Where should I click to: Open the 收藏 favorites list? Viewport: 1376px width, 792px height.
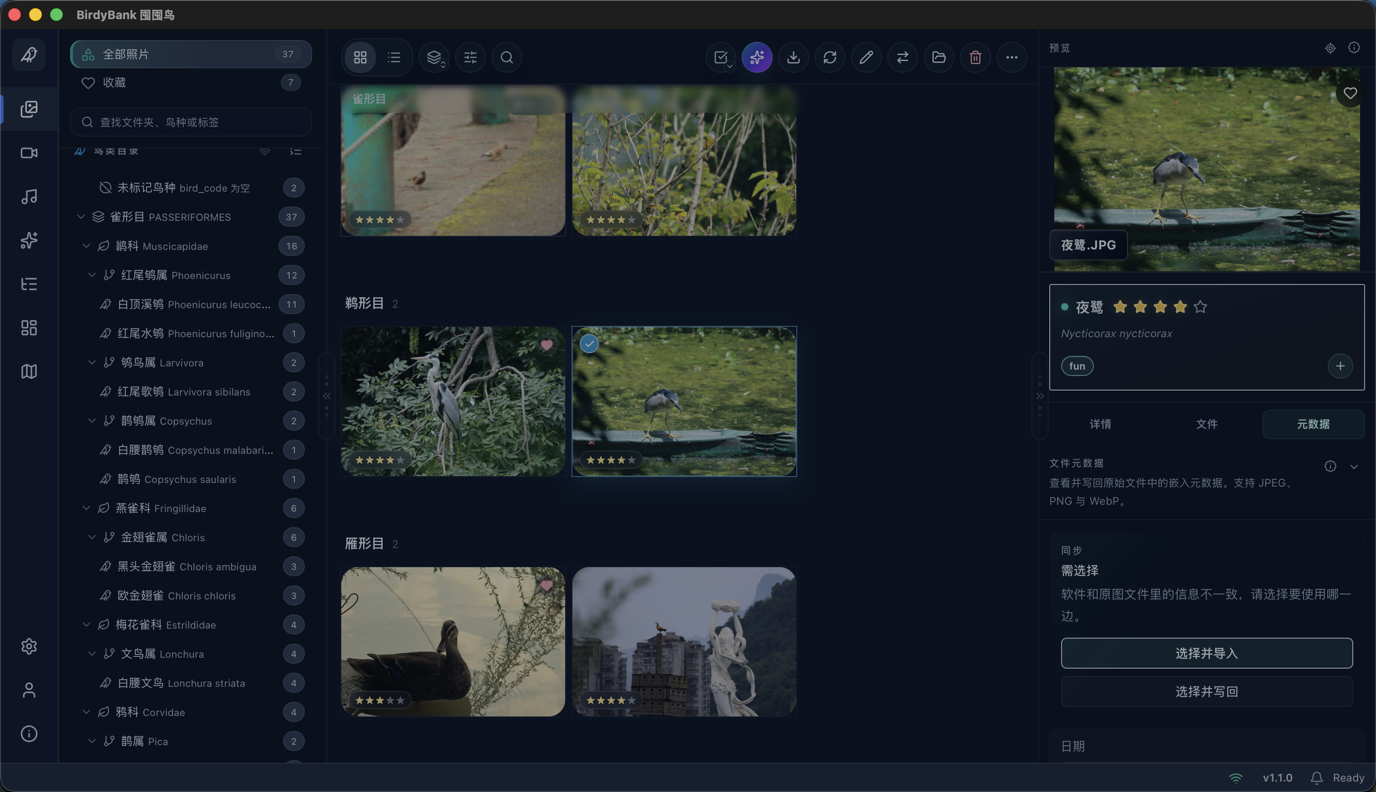tap(191, 82)
